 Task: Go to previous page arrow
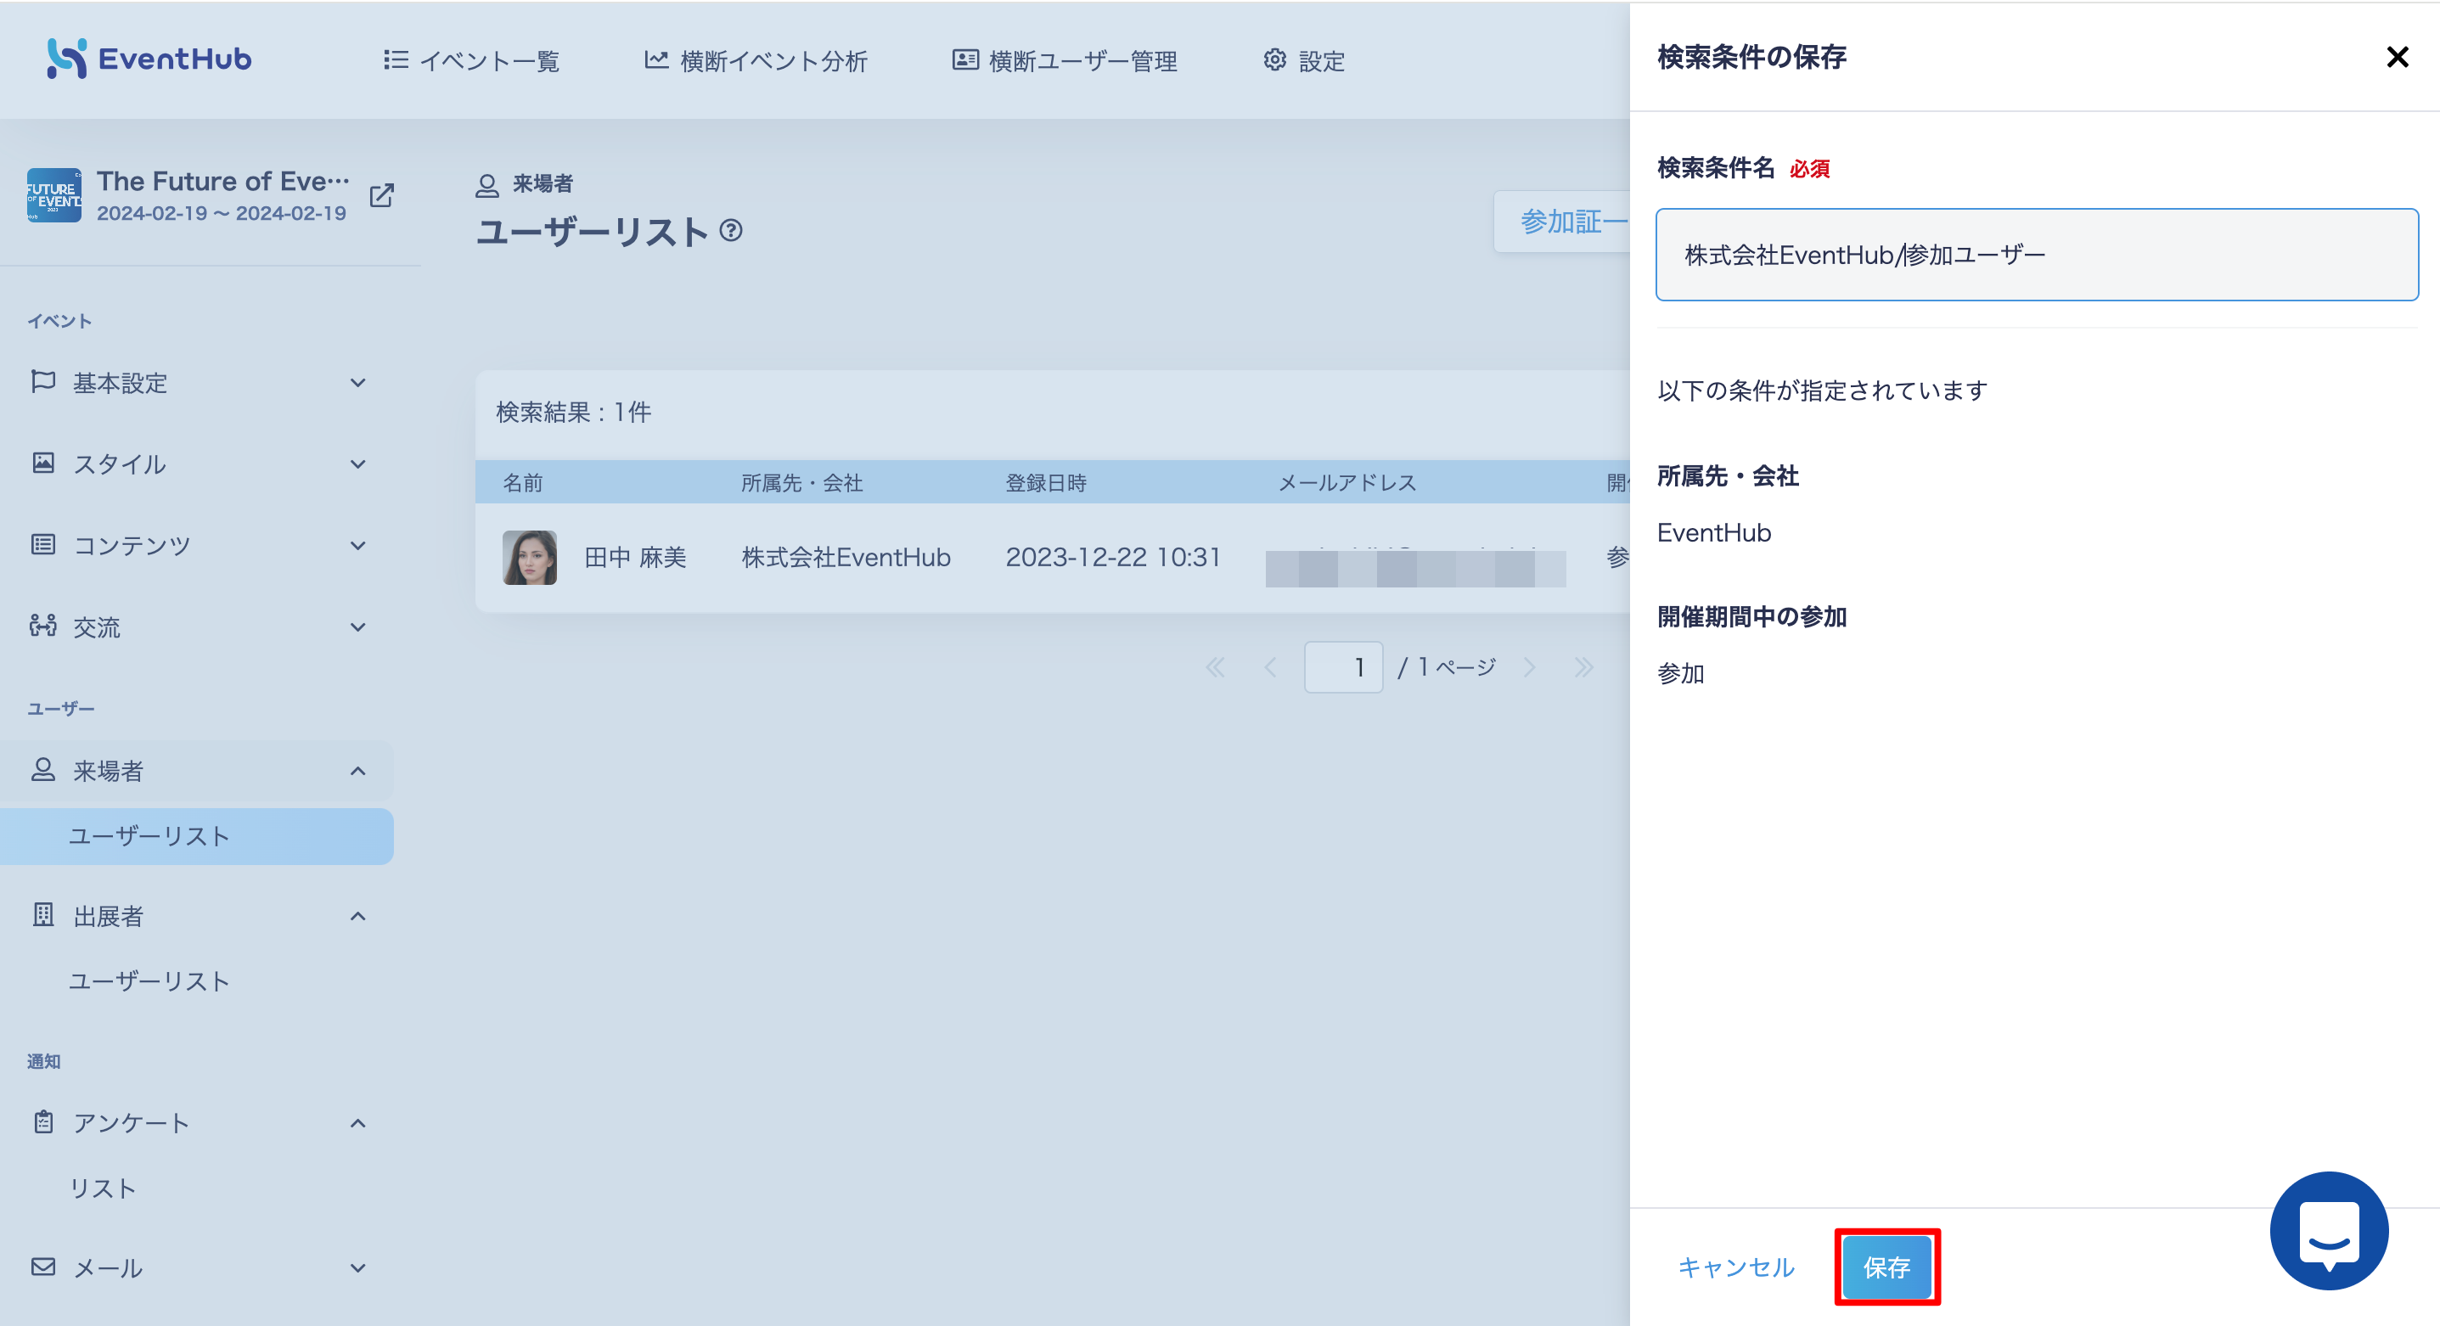click(1270, 668)
